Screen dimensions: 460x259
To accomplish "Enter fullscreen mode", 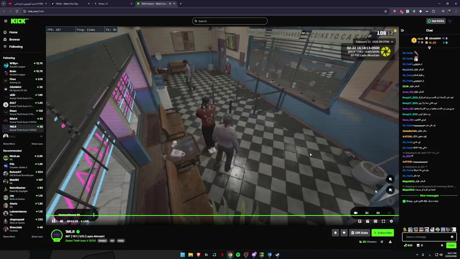I will 383,222.
